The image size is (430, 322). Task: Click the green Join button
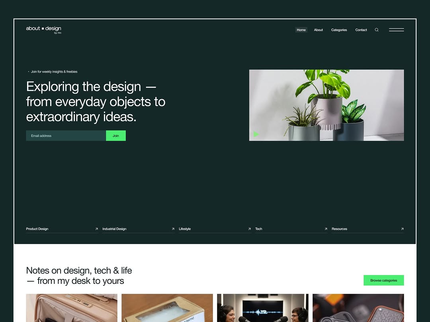[x=116, y=136]
